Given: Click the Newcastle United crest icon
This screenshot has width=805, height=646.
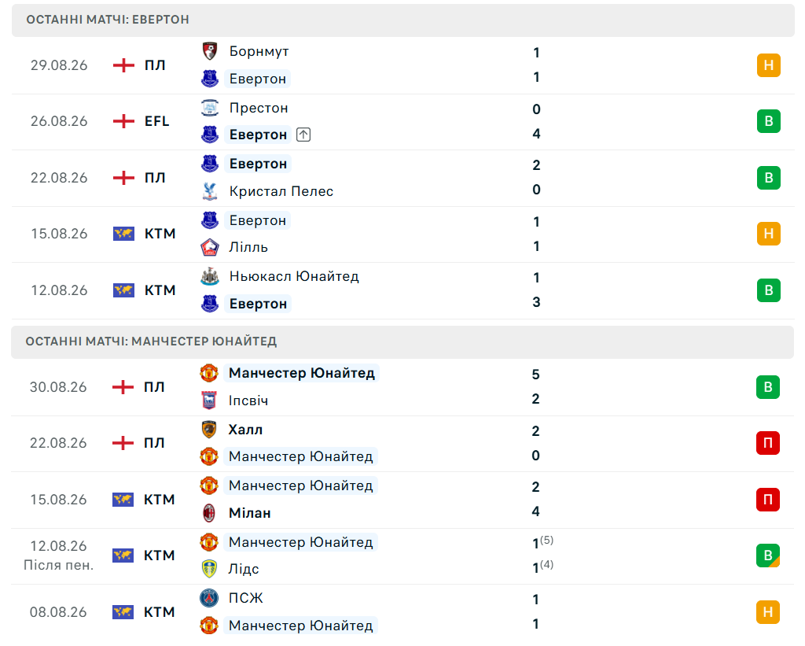Looking at the screenshot, I should point(209,276).
